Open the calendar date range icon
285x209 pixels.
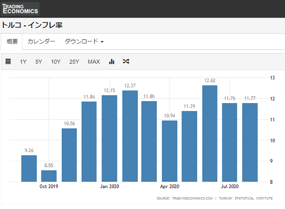[x=8, y=61]
